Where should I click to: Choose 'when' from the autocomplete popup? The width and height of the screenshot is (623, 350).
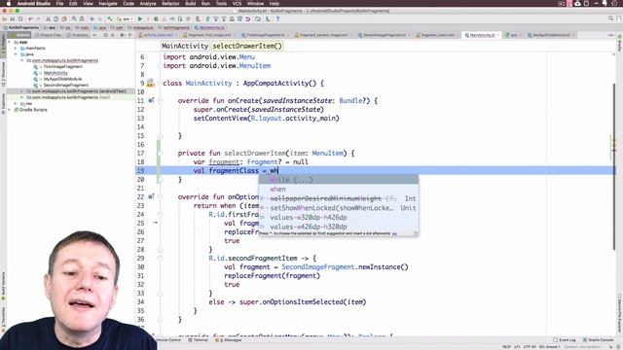tap(339, 190)
